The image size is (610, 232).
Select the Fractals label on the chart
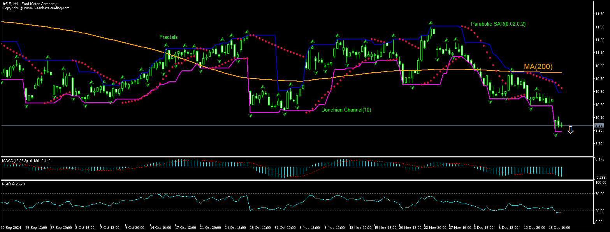click(x=169, y=37)
